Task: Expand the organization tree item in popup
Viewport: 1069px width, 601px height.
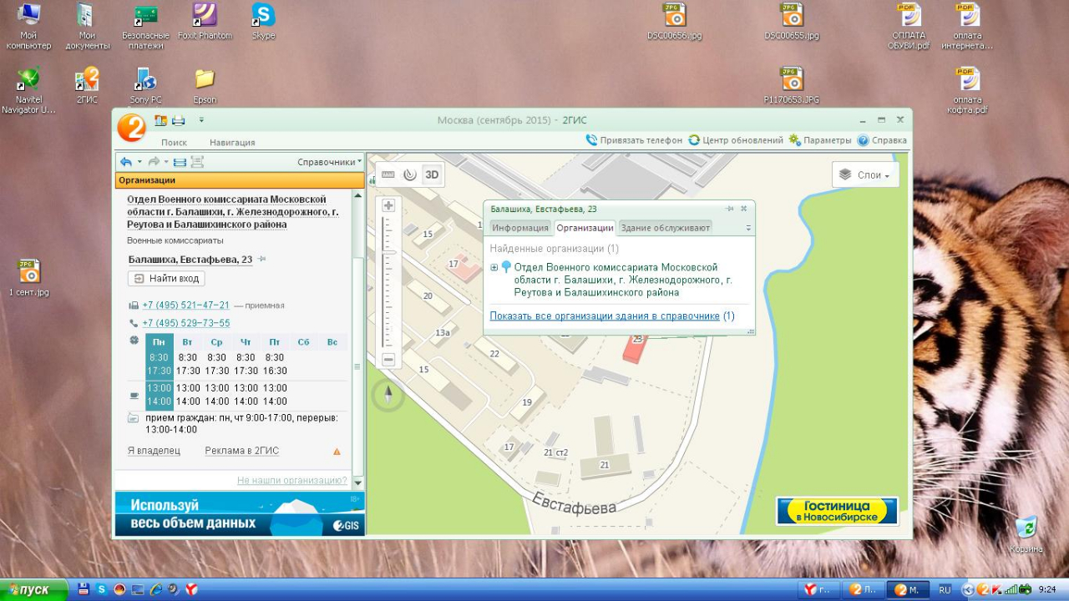Action: (x=494, y=267)
